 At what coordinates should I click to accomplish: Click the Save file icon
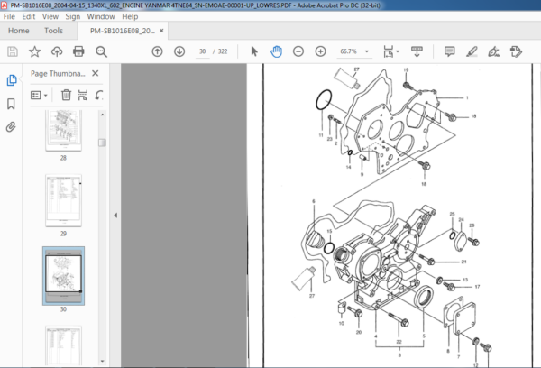coord(13,51)
